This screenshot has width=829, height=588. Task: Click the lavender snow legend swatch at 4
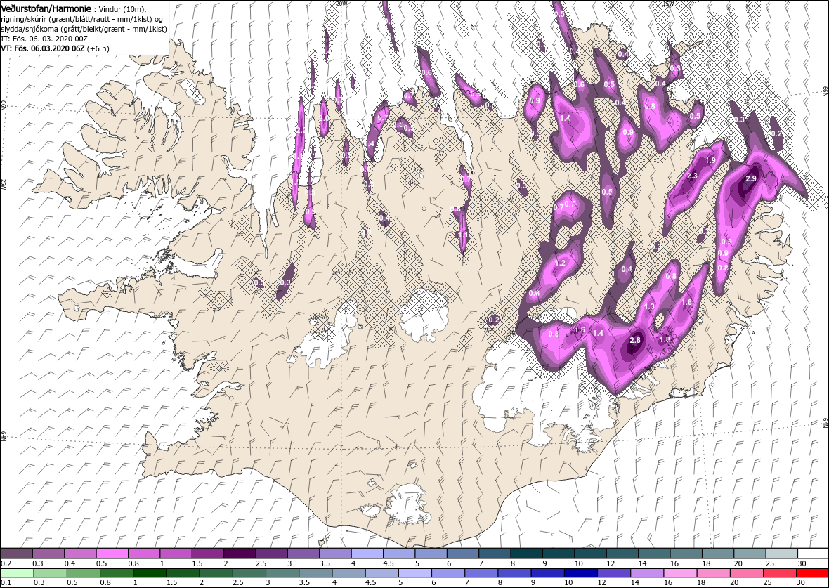click(367, 553)
